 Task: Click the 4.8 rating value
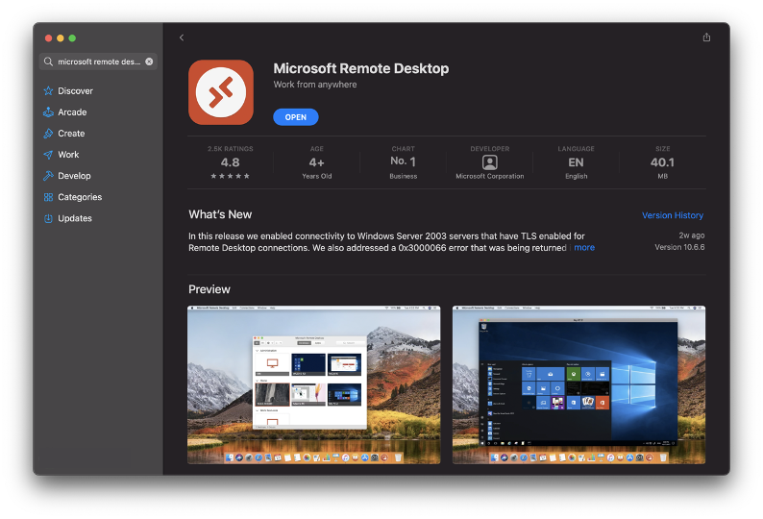click(x=231, y=162)
